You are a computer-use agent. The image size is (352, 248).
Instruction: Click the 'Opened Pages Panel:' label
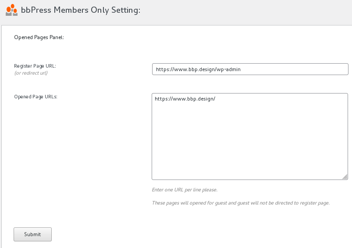pyautogui.click(x=39, y=37)
